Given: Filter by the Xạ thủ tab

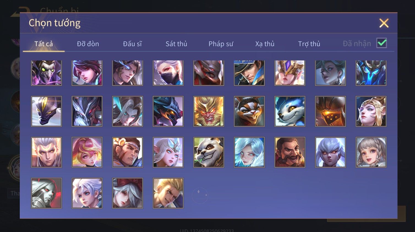Looking at the screenshot, I should (265, 44).
